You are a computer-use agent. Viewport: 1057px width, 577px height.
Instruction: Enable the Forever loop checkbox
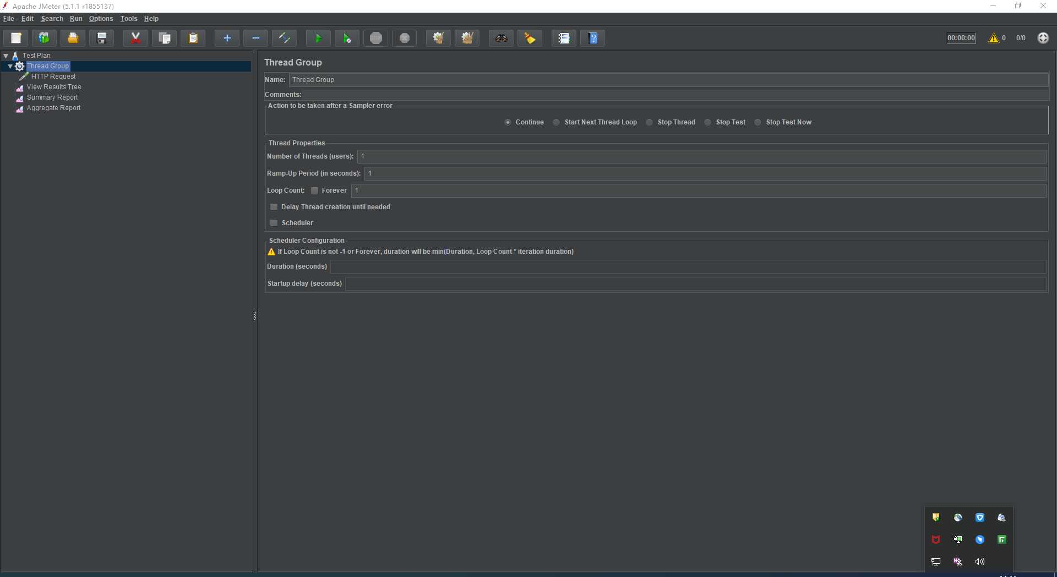[315, 190]
